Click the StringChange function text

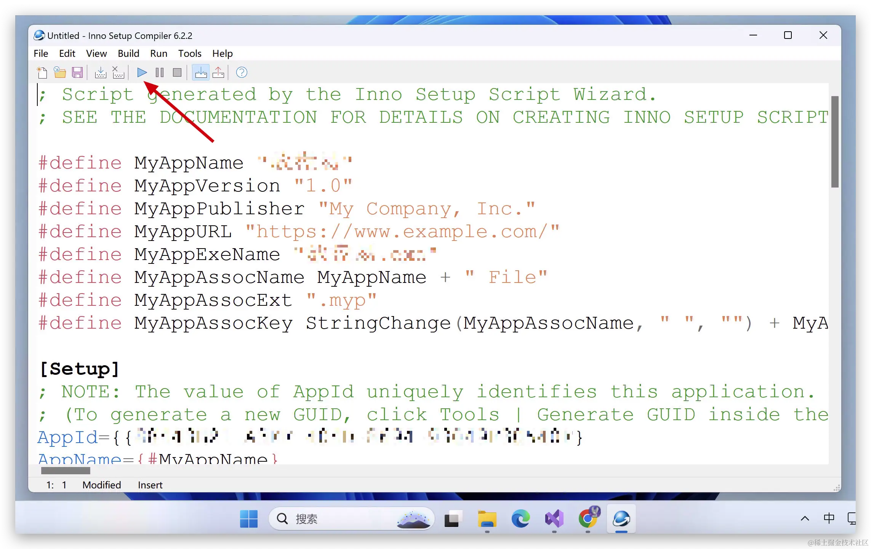378,323
